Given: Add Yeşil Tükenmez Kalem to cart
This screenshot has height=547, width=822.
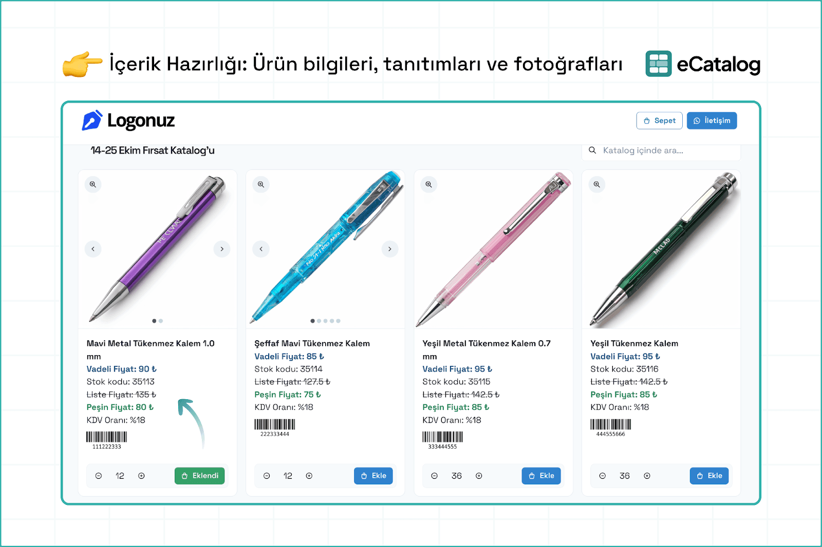Looking at the screenshot, I should point(709,476).
